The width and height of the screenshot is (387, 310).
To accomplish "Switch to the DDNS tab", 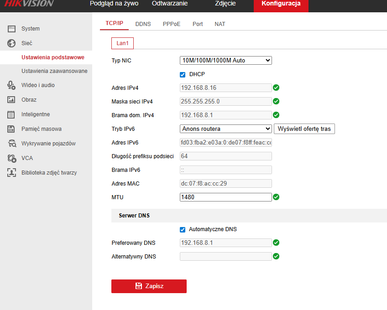I will [143, 24].
